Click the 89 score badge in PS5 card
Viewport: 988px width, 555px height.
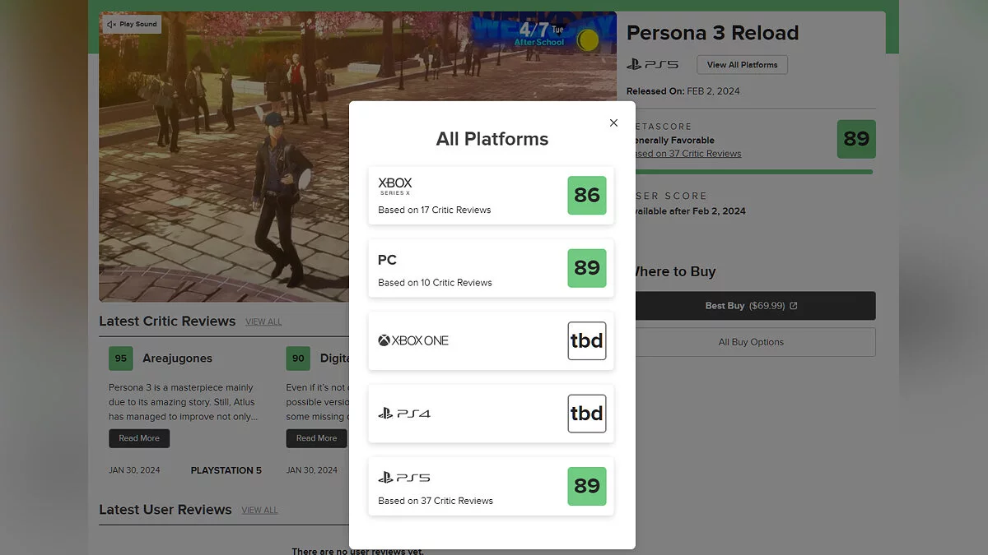[587, 486]
